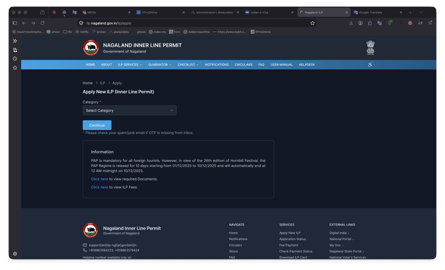Switch to the Indian e-Visa tab
The height and width of the screenshot is (270, 445).
coord(269,12)
